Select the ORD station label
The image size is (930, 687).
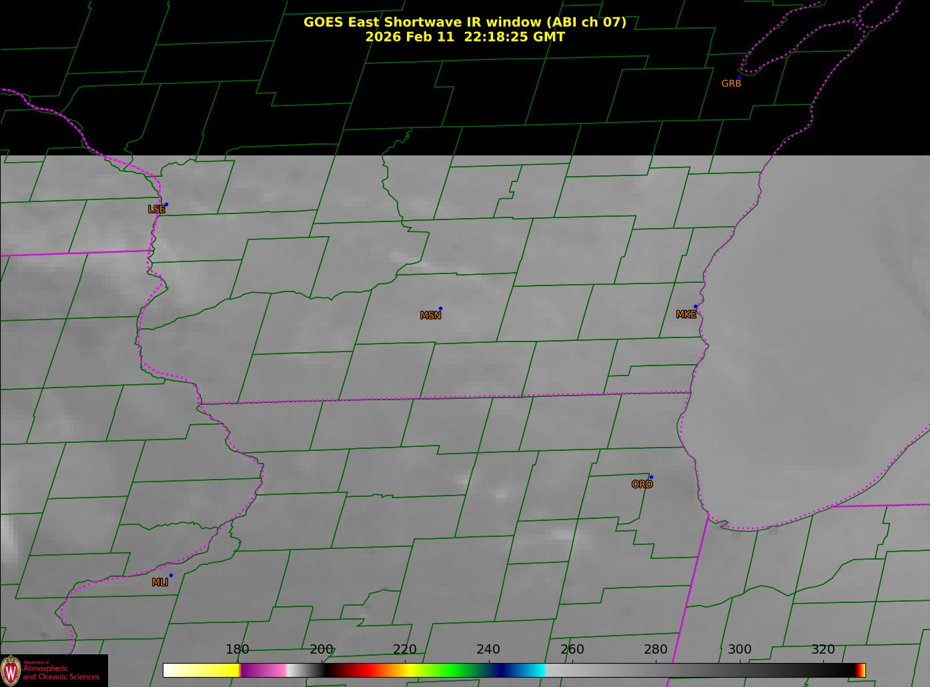click(x=642, y=485)
